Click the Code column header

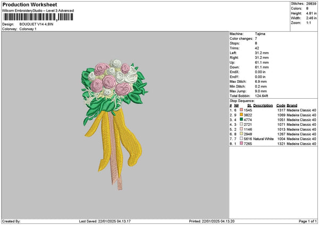pos(281,105)
